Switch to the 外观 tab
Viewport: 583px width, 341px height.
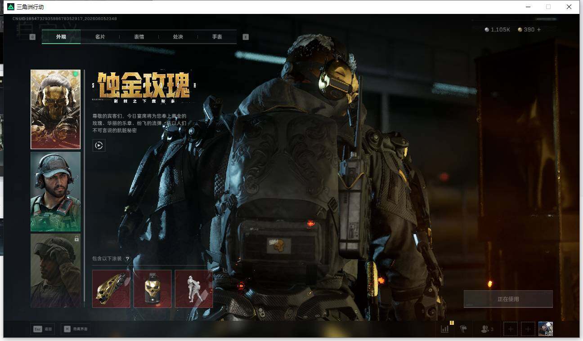(61, 37)
